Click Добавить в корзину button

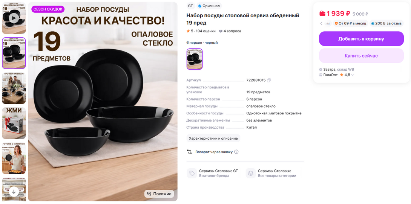pyautogui.click(x=361, y=39)
